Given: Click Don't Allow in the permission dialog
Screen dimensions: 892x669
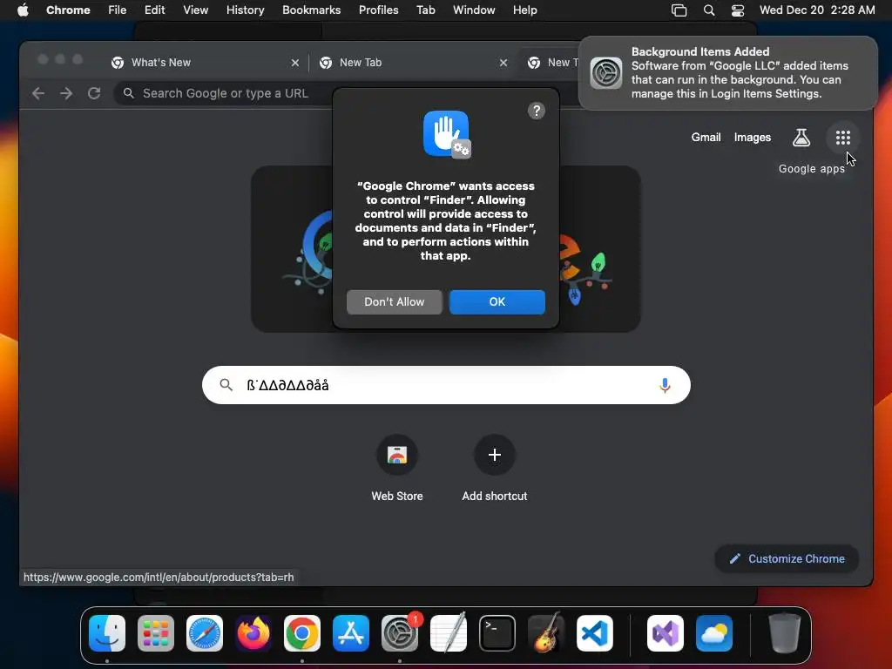Looking at the screenshot, I should click(x=395, y=302).
